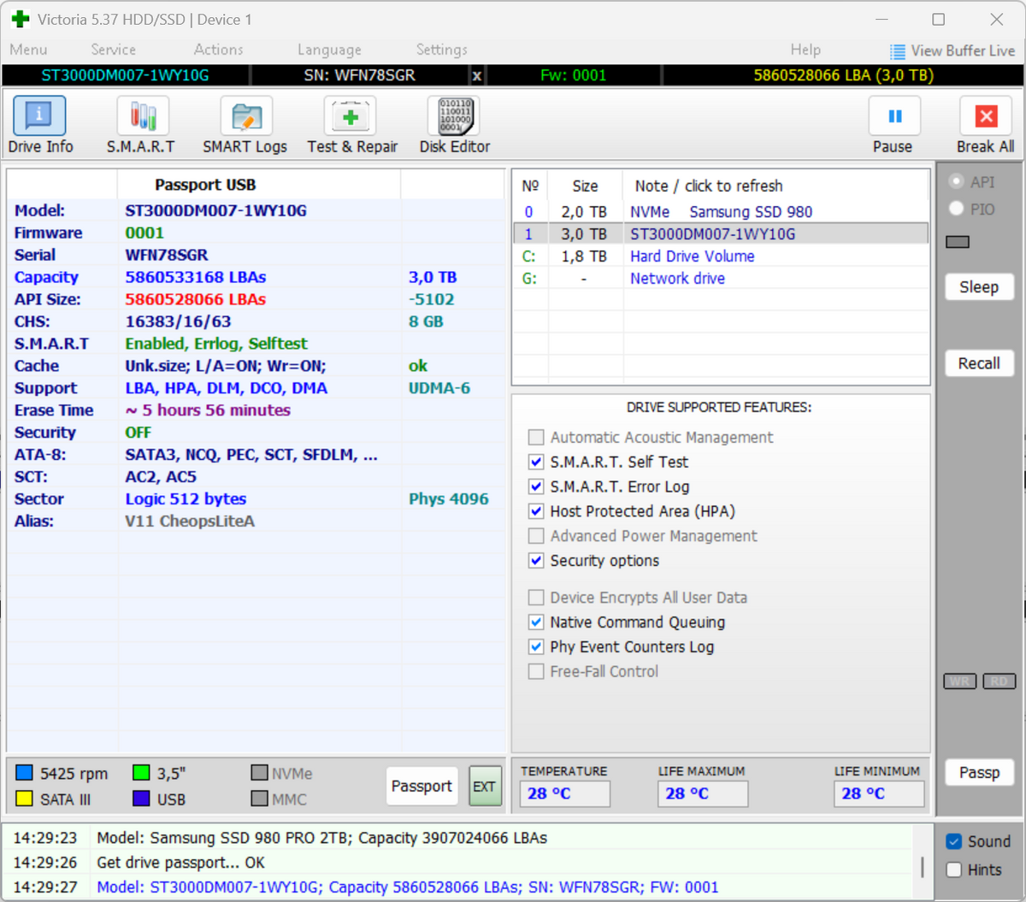1026x902 pixels.
Task: Click the RD indicator
Action: click(x=999, y=681)
